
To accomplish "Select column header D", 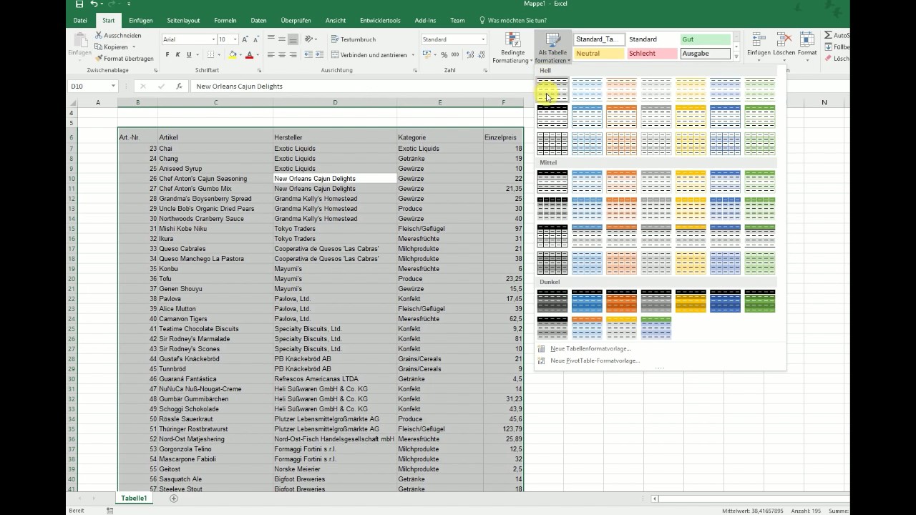I will coord(335,102).
